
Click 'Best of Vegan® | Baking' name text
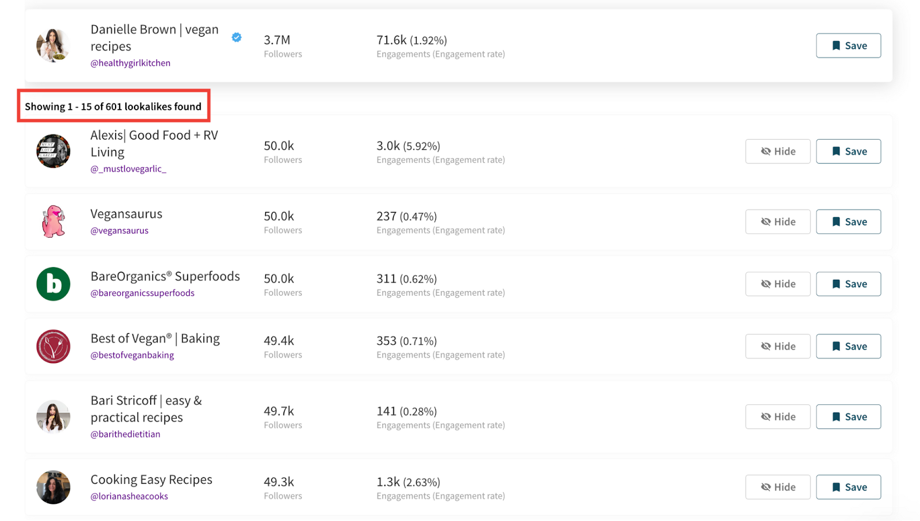pyautogui.click(x=155, y=339)
